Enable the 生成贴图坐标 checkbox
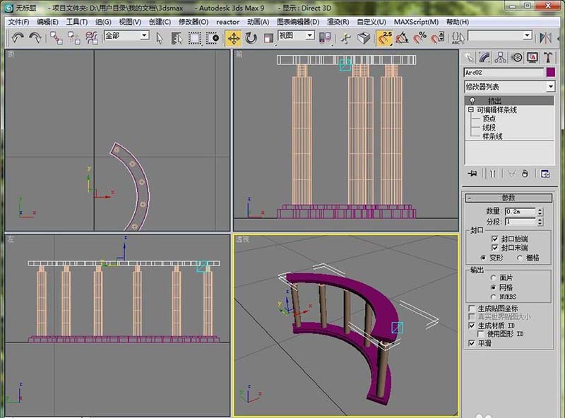The height and width of the screenshot is (418, 565). click(x=472, y=309)
